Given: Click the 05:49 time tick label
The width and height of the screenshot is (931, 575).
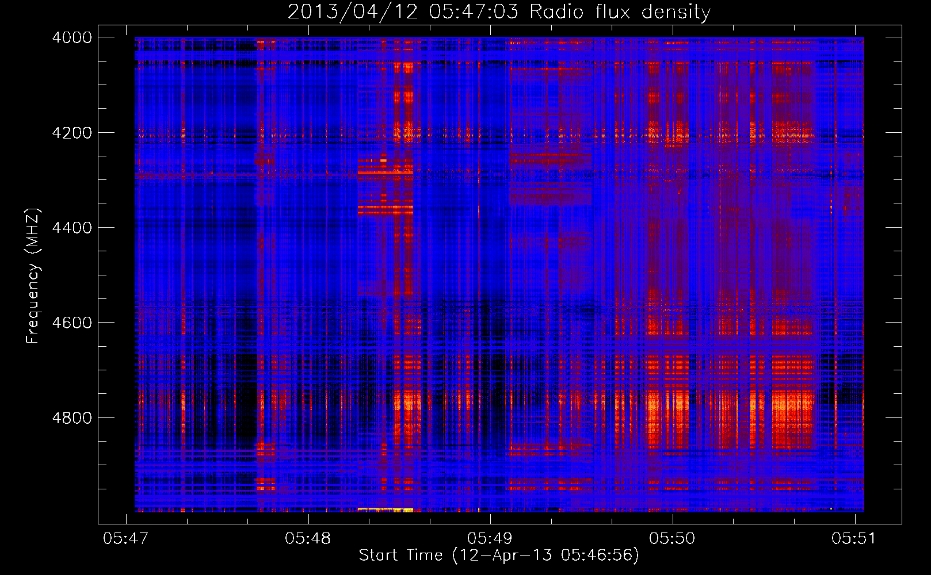Looking at the screenshot, I should point(490,539).
